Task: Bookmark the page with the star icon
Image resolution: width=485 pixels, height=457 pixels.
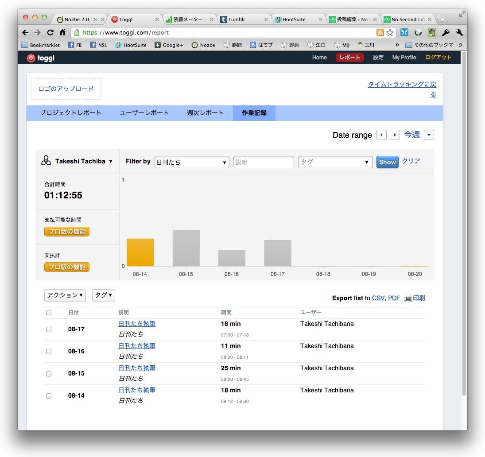Action: coord(390,32)
